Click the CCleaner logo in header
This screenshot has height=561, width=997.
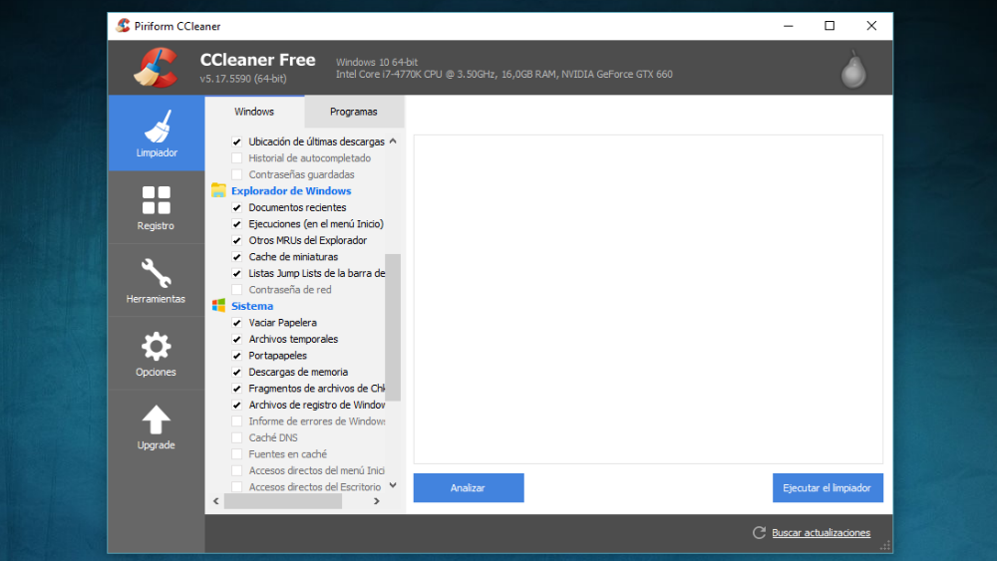156,68
